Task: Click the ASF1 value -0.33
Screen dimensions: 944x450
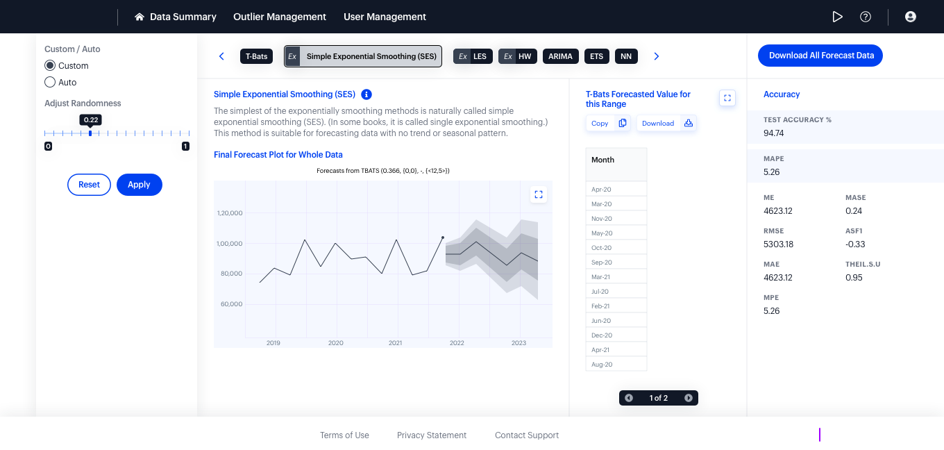Action: tap(855, 244)
